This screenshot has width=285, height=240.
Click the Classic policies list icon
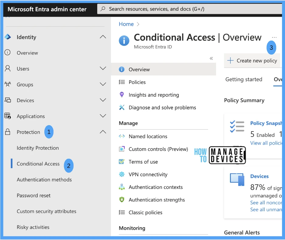122,212
